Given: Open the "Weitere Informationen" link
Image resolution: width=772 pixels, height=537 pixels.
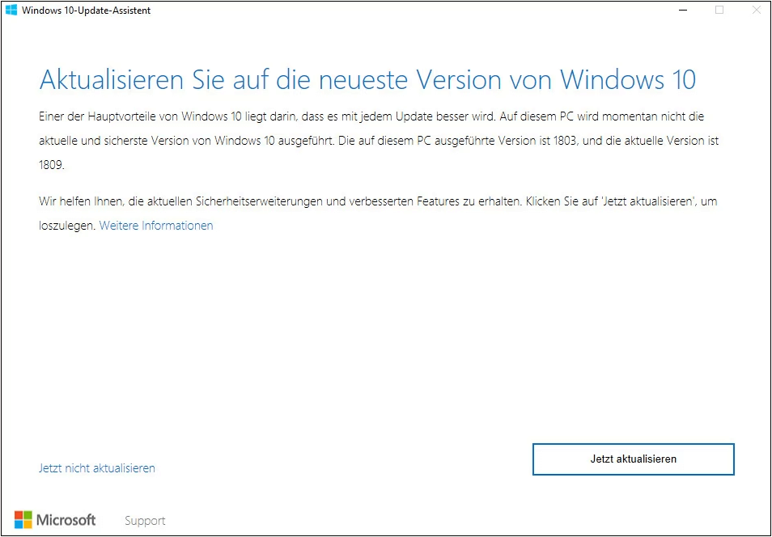Looking at the screenshot, I should [x=155, y=225].
